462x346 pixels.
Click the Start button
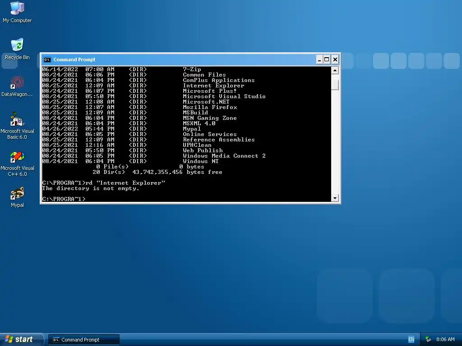[x=21, y=340]
